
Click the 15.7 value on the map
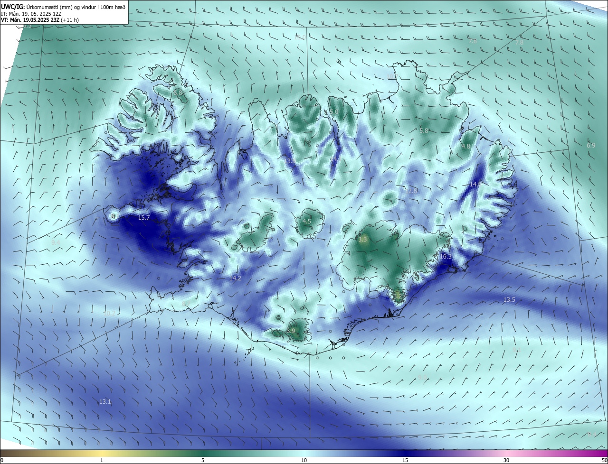pyautogui.click(x=144, y=217)
